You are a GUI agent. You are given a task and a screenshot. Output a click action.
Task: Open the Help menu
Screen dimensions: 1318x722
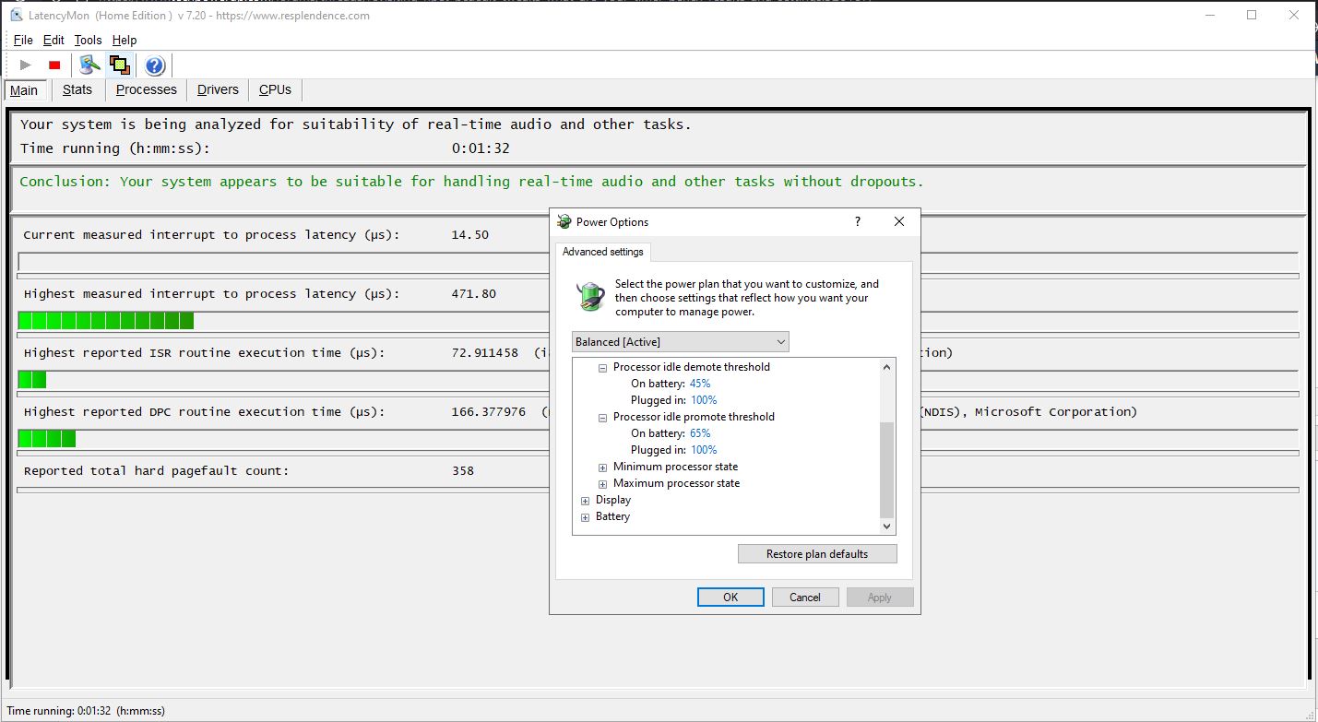tap(125, 40)
